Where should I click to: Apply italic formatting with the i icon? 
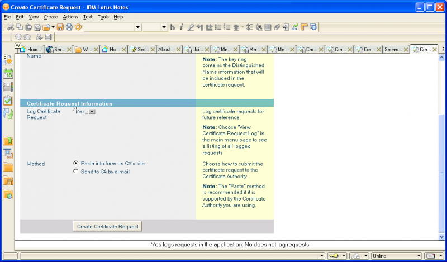[181, 27]
